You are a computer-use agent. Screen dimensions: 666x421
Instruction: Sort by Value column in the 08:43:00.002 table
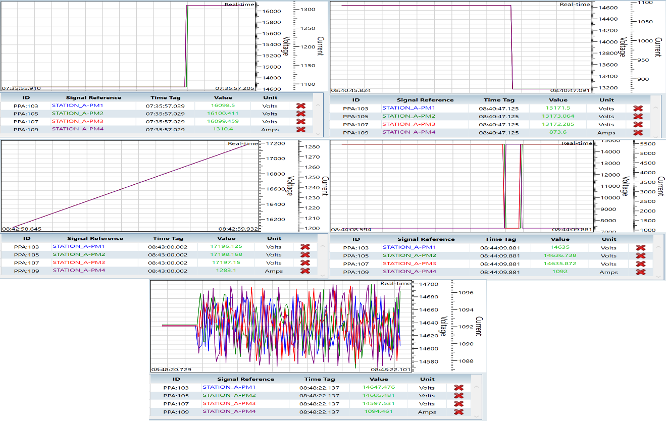click(226, 238)
